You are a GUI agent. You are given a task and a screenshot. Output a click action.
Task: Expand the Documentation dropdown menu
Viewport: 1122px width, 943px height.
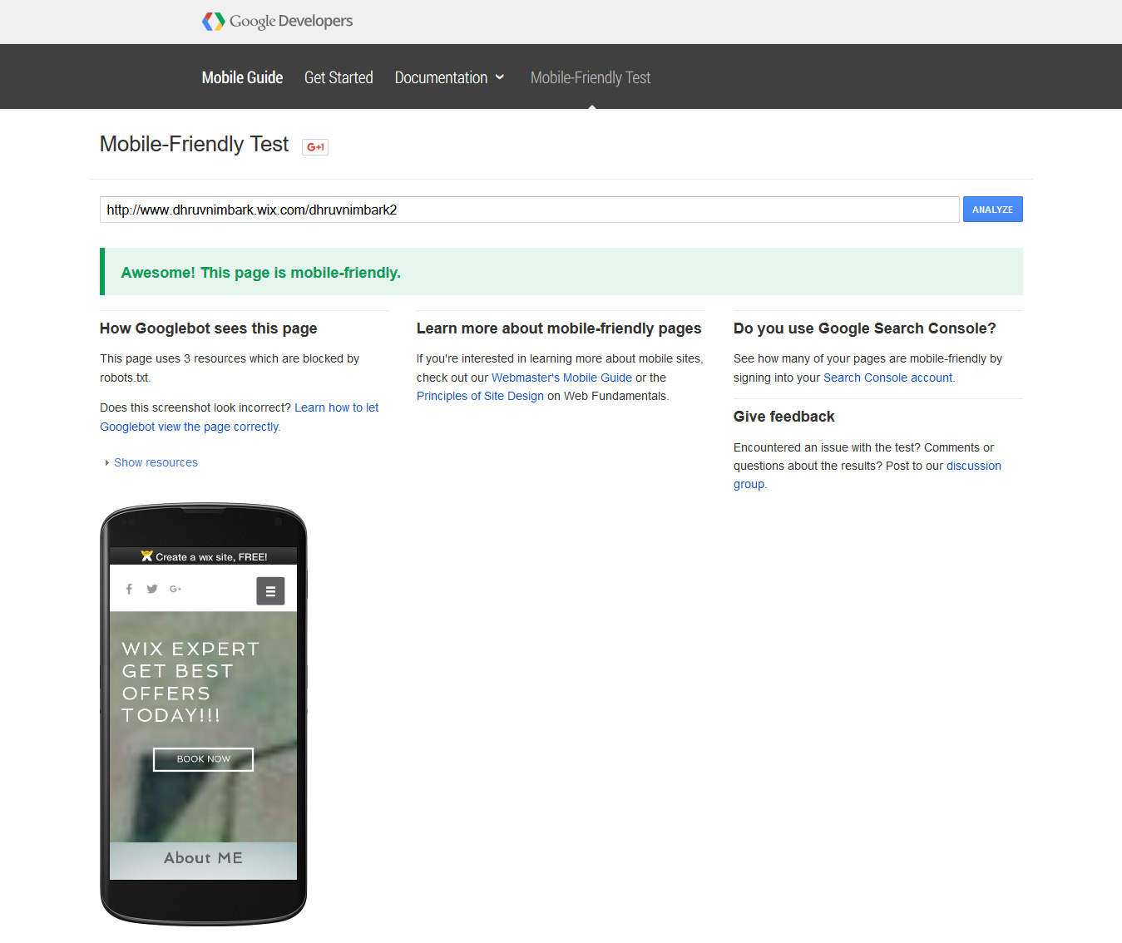(x=450, y=77)
